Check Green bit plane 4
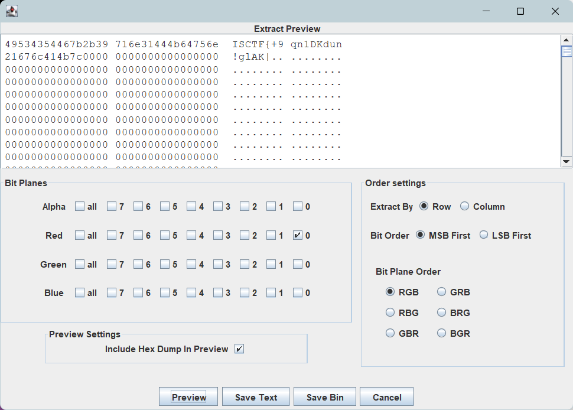573x410 pixels. (x=191, y=265)
